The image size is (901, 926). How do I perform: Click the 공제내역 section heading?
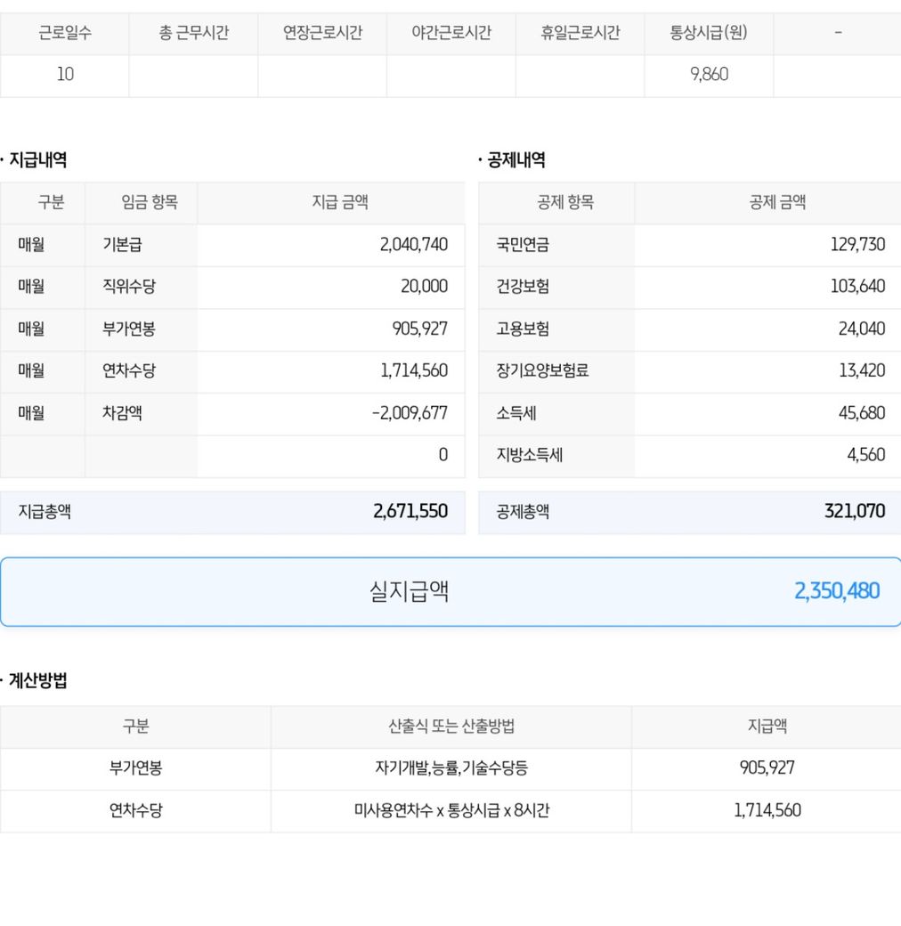[x=516, y=160]
